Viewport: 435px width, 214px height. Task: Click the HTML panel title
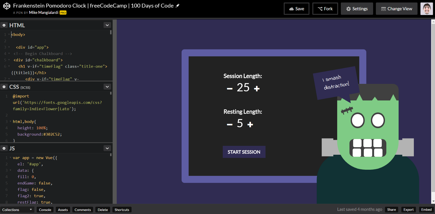pos(17,25)
